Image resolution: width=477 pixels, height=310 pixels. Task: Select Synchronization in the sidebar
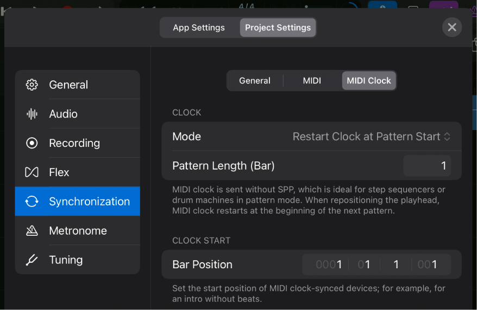click(78, 202)
